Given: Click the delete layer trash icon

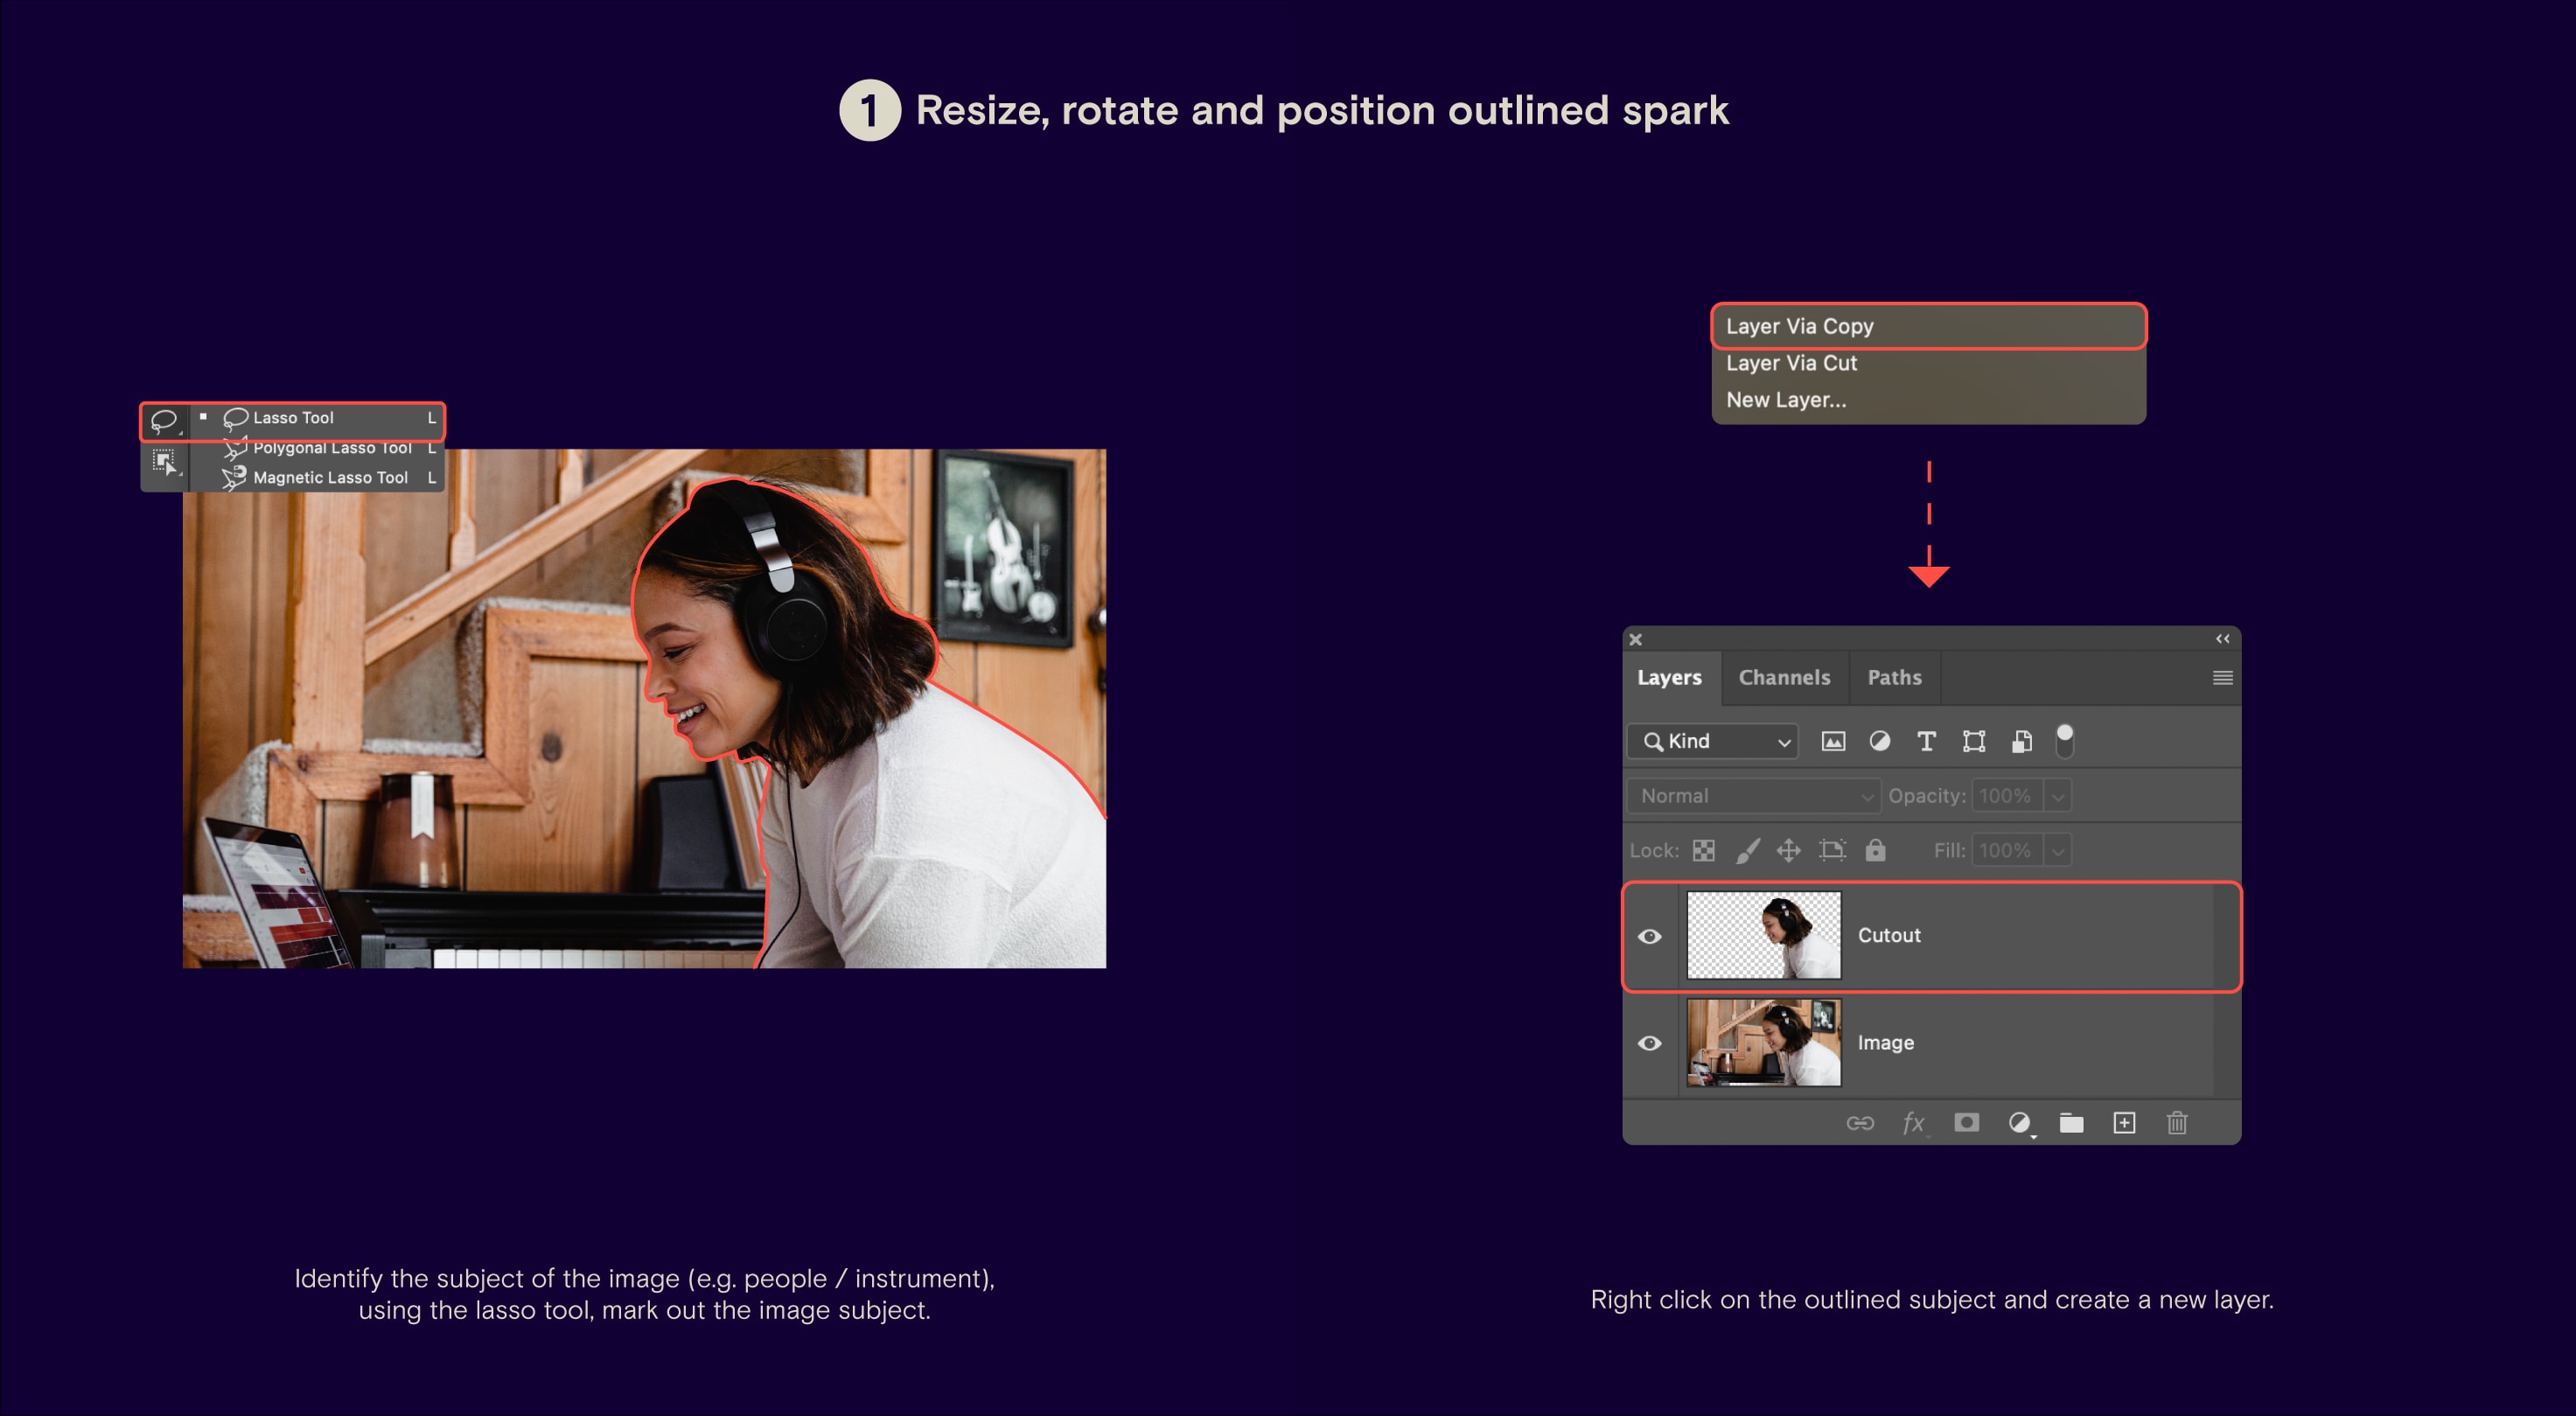Looking at the screenshot, I should click(2177, 1122).
